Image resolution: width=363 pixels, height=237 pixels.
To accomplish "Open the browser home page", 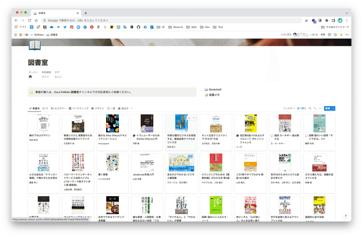I will [36, 20].
